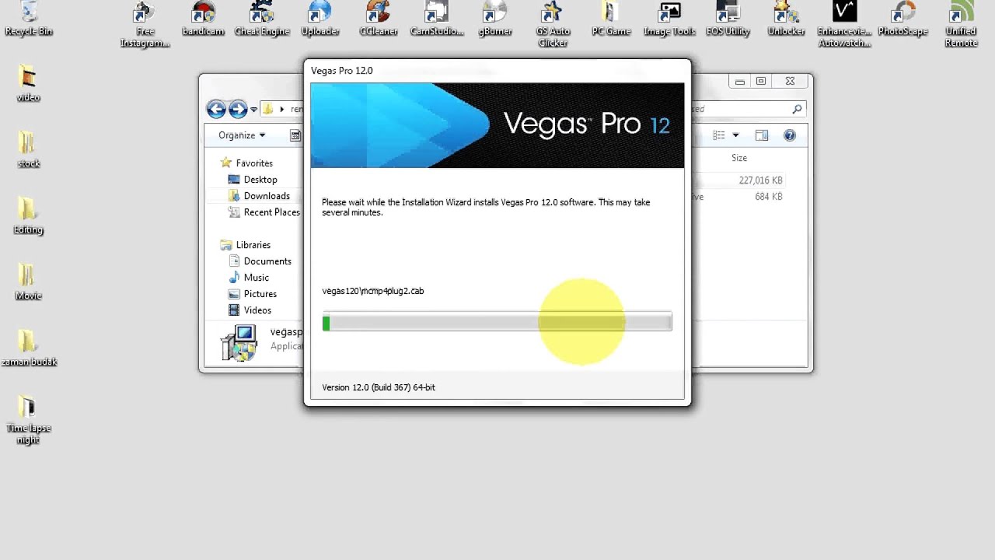Select Music library in Explorer
Viewport: 995px width, 560px height.
[249, 278]
